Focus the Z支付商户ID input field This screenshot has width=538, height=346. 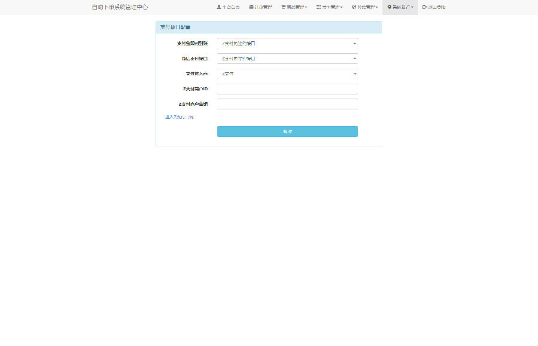click(287, 89)
